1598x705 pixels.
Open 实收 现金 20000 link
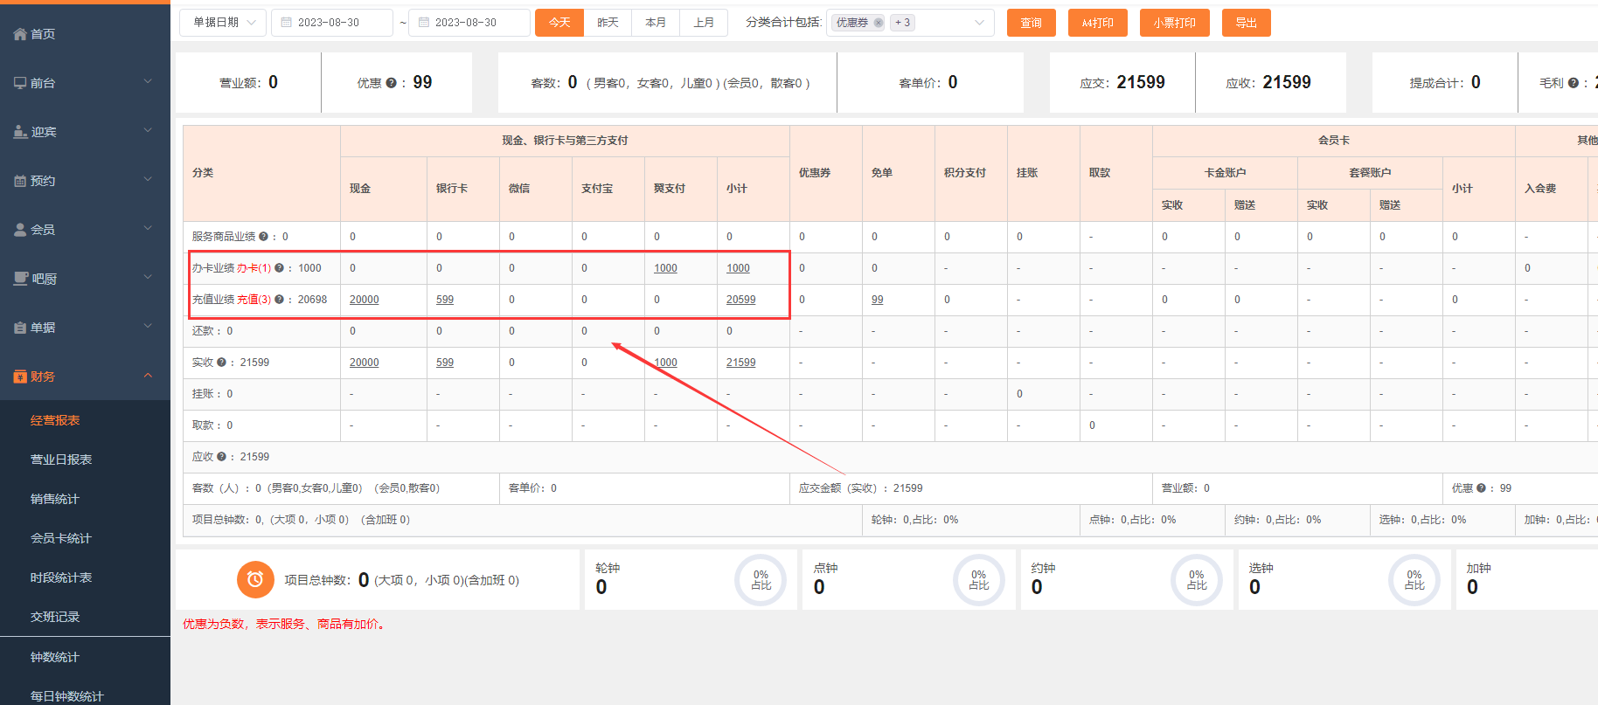(365, 363)
